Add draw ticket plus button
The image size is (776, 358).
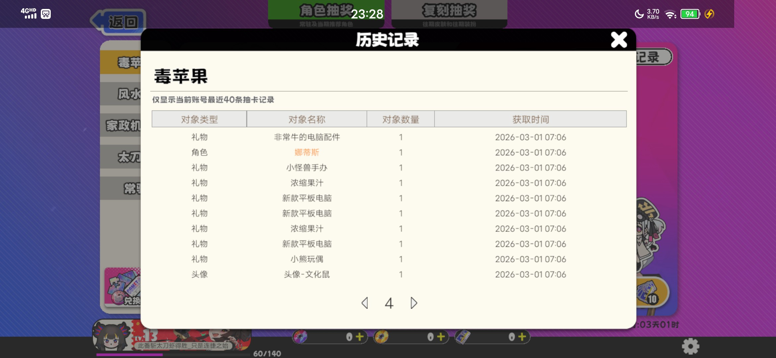[522, 337]
